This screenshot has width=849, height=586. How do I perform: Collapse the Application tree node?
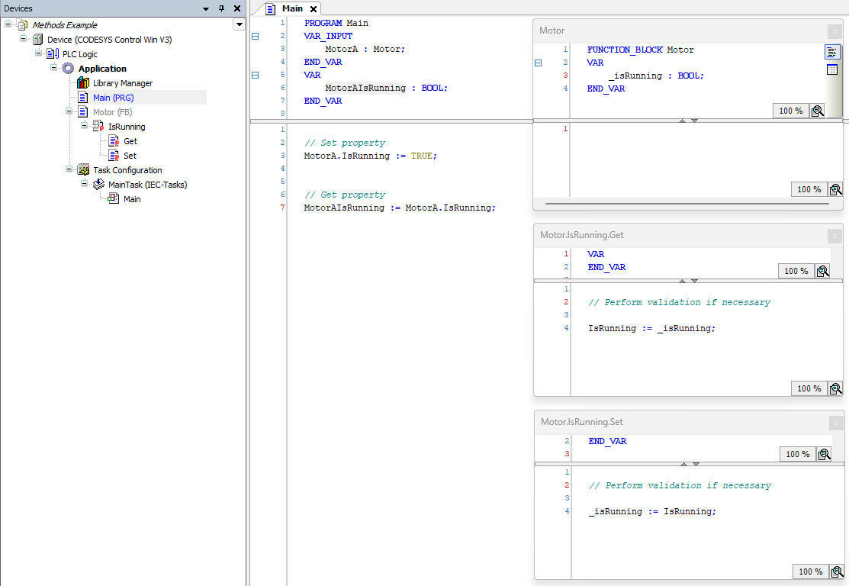[53, 68]
